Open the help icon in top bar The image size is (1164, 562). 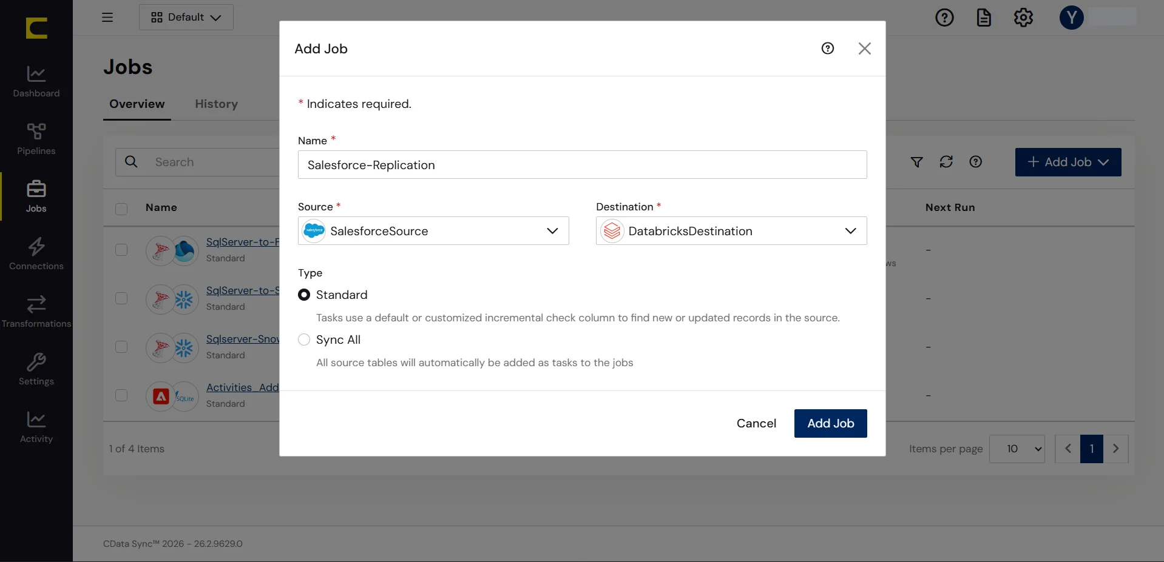click(x=944, y=18)
